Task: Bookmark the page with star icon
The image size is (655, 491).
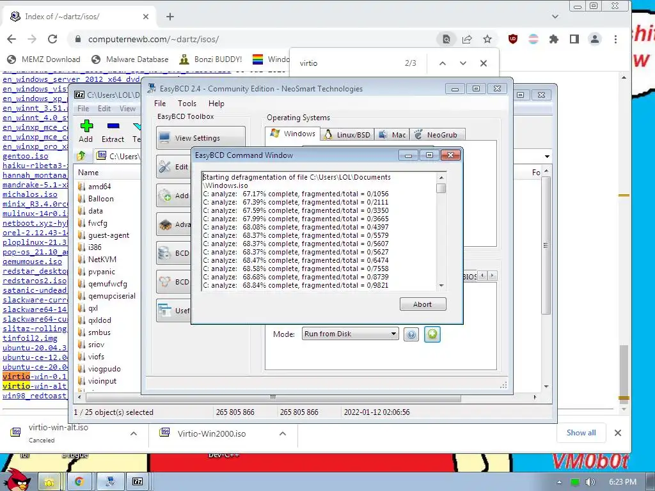Action: coord(487,39)
